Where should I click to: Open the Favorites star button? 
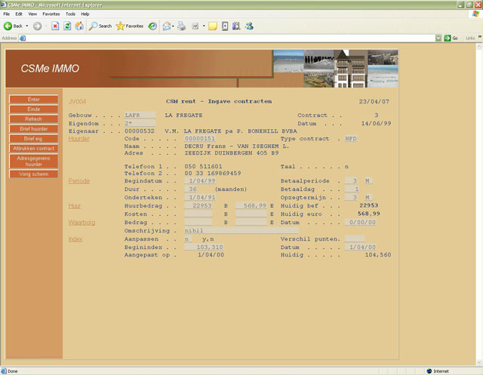pyautogui.click(x=130, y=26)
